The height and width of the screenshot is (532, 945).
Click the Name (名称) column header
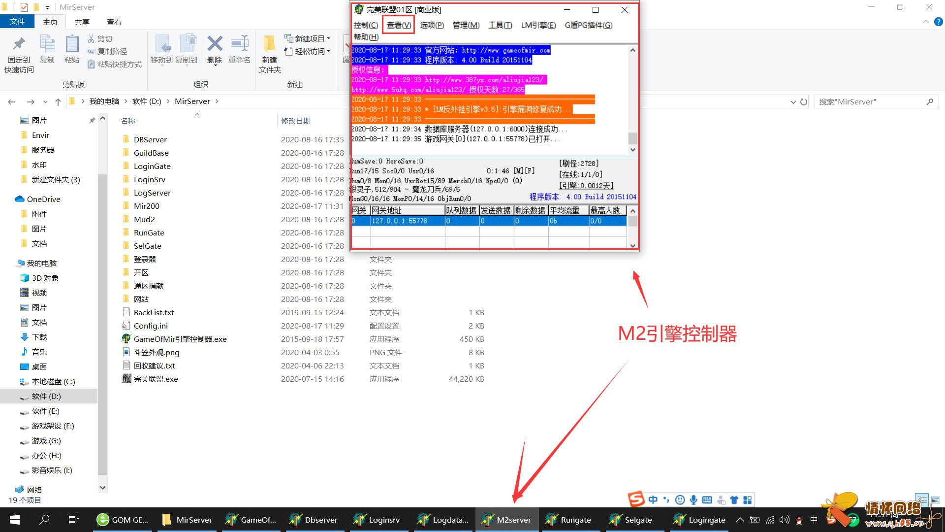(128, 121)
